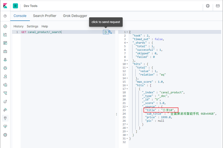The width and height of the screenshot is (223, 148).
Task: Click the GET canal_product/_search request line
Action: pyautogui.click(x=41, y=32)
